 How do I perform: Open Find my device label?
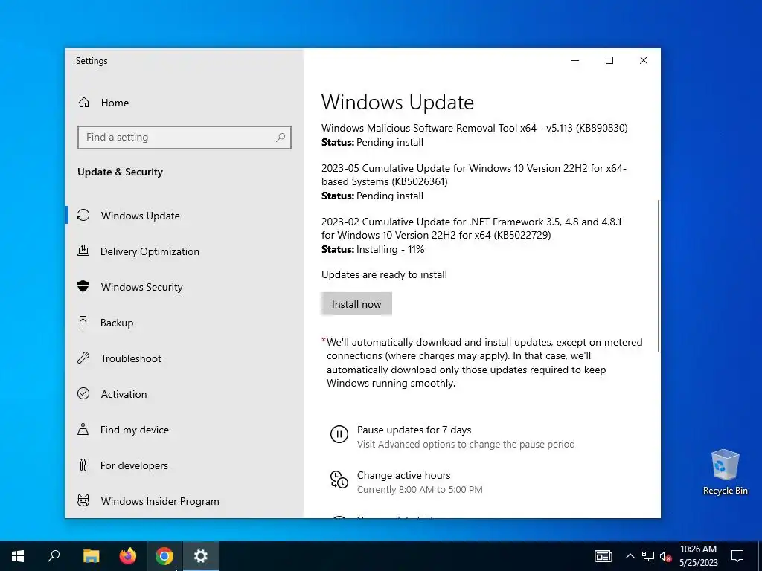[x=135, y=430]
